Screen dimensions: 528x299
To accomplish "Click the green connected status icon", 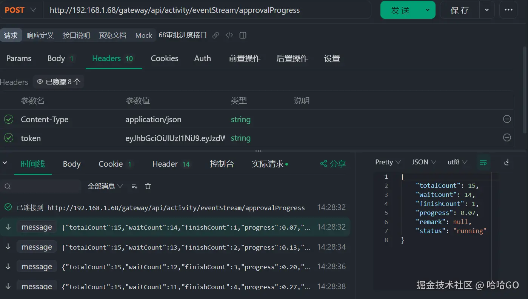I will (x=8, y=207).
